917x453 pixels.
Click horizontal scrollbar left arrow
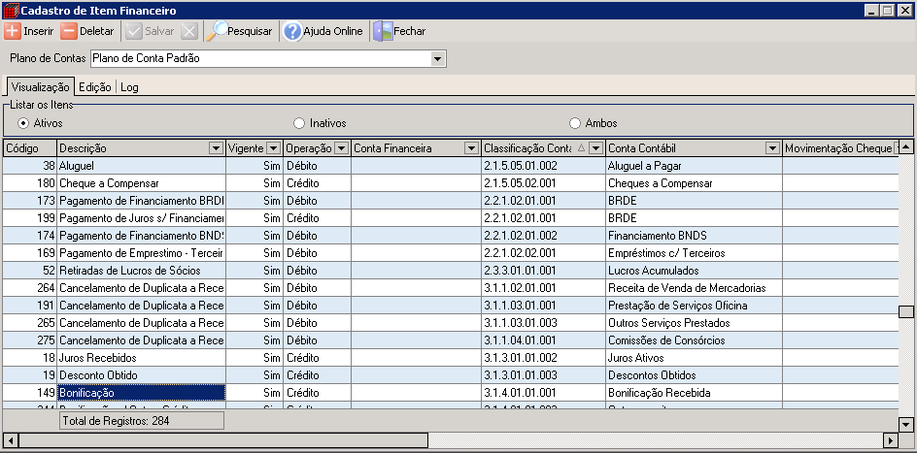tap(11, 439)
